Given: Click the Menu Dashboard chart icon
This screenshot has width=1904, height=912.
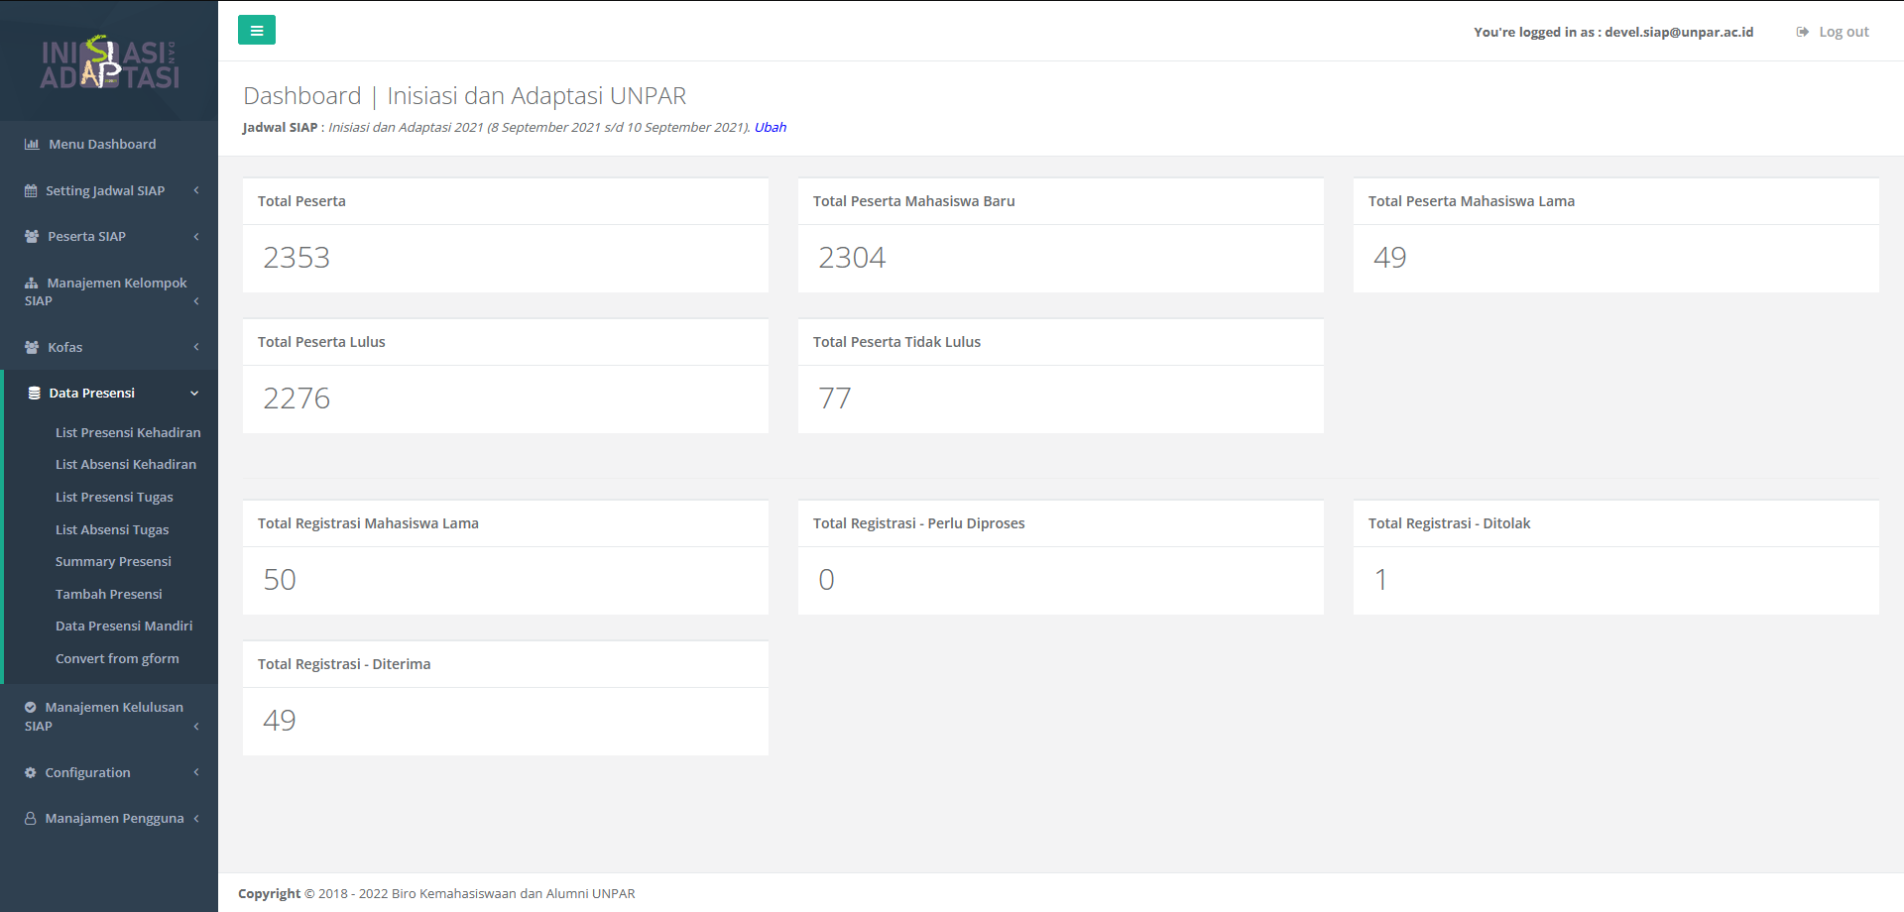Looking at the screenshot, I should (32, 145).
